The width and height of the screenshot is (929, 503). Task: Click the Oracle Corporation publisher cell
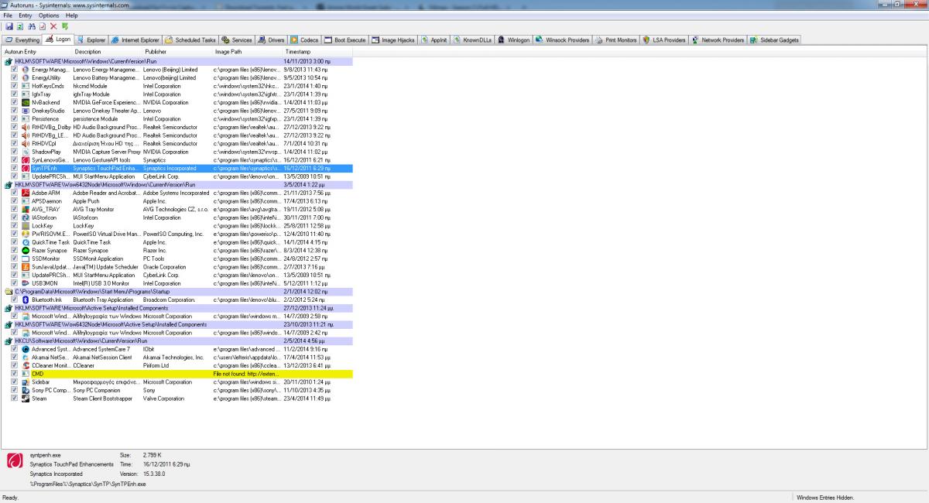(165, 267)
